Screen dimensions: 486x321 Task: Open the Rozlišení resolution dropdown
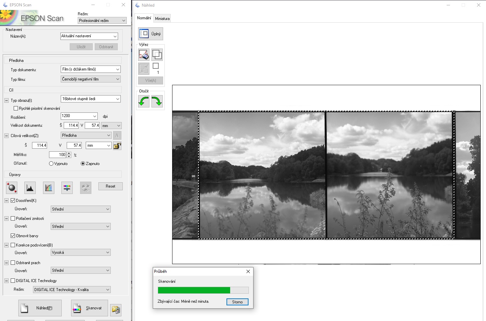(79, 116)
